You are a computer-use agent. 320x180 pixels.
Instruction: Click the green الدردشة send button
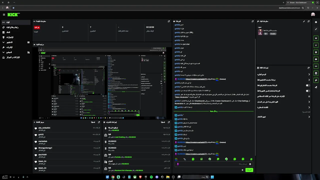click(x=249, y=170)
